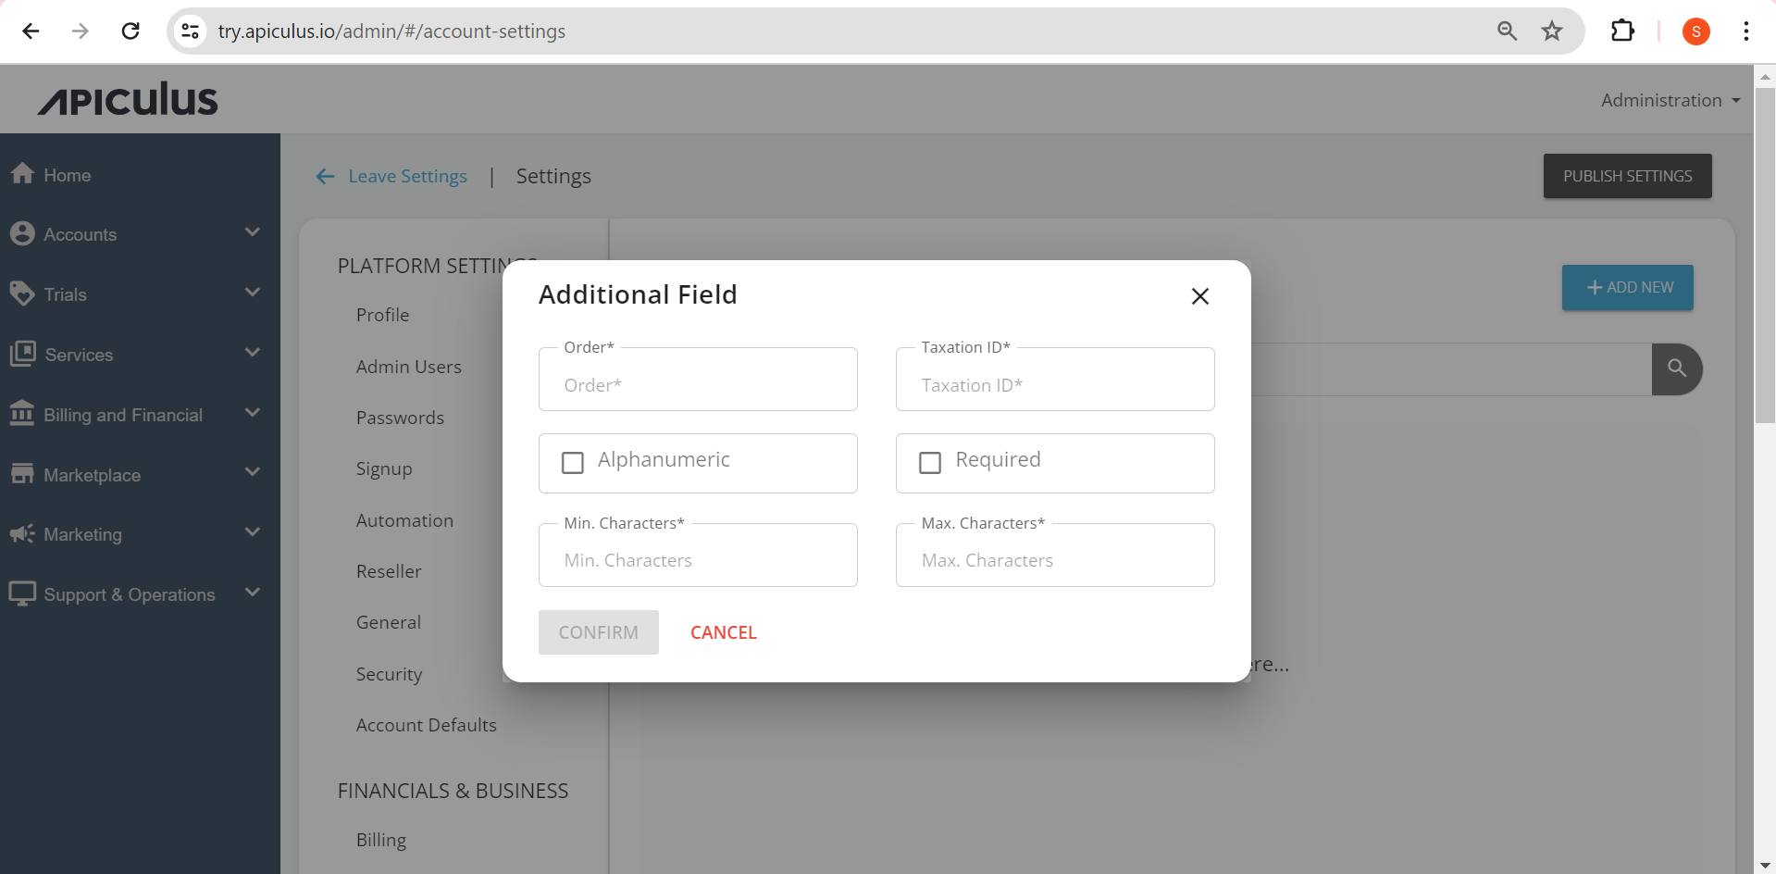
Task: Click the search magnifier icon
Action: tap(1676, 369)
